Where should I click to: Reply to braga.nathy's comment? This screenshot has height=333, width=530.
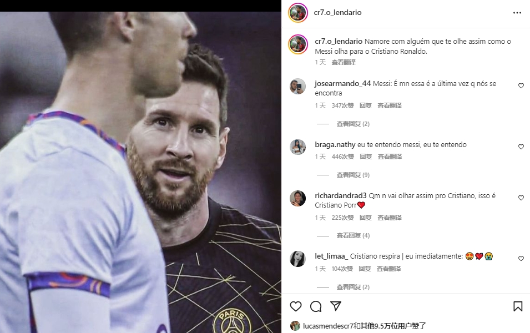pos(366,157)
